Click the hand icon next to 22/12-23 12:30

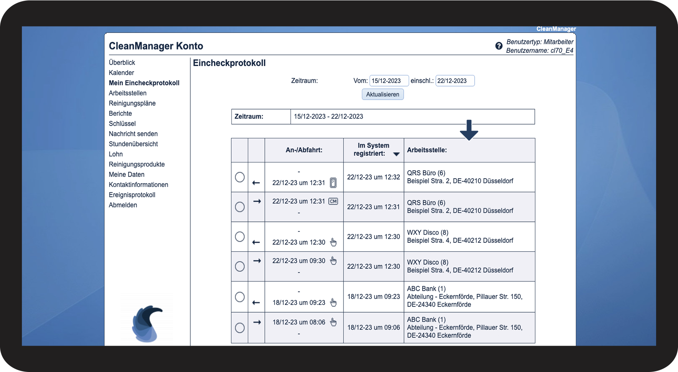click(x=333, y=242)
